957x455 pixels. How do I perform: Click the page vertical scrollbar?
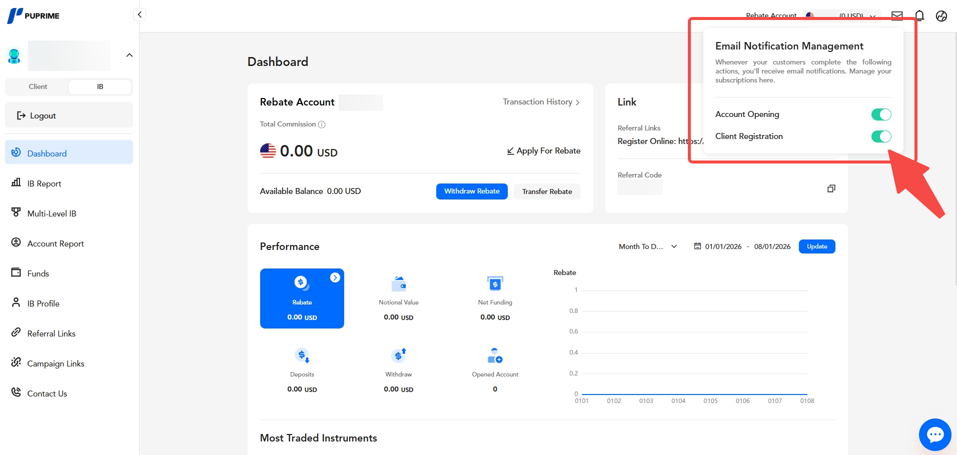click(x=954, y=150)
